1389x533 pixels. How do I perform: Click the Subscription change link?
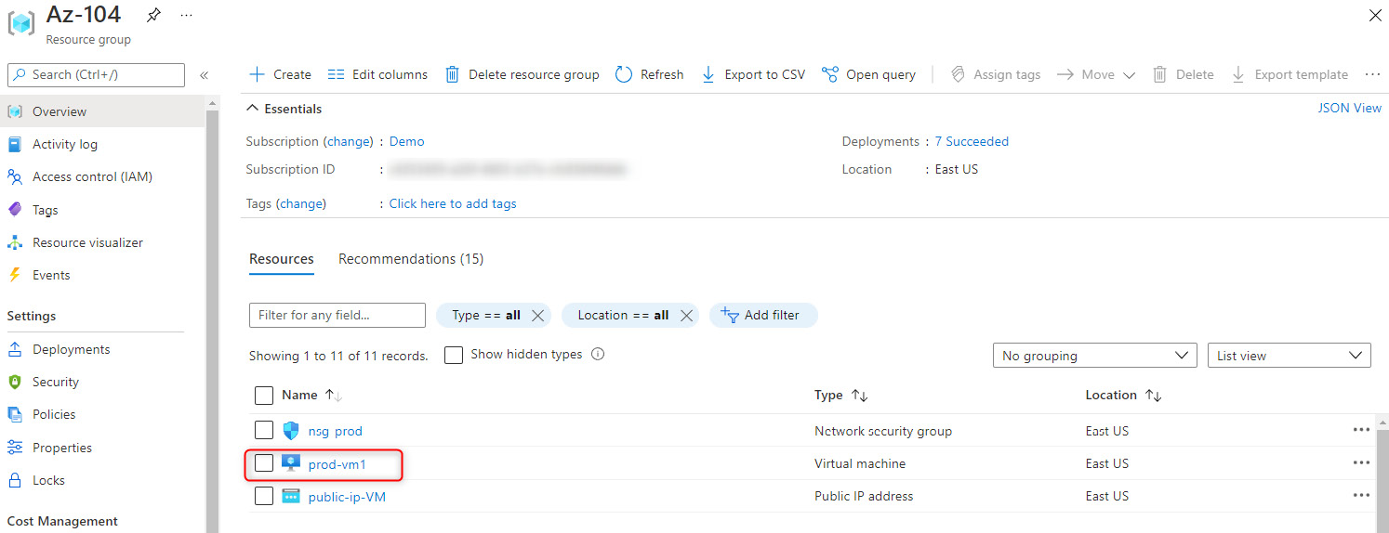click(350, 141)
